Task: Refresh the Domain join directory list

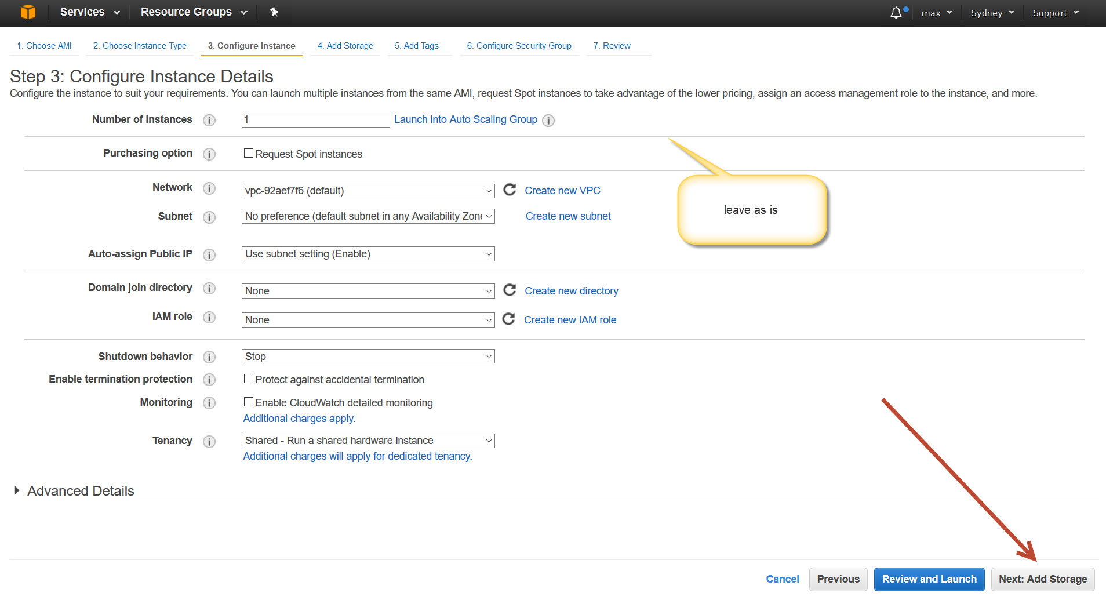Action: pos(510,290)
